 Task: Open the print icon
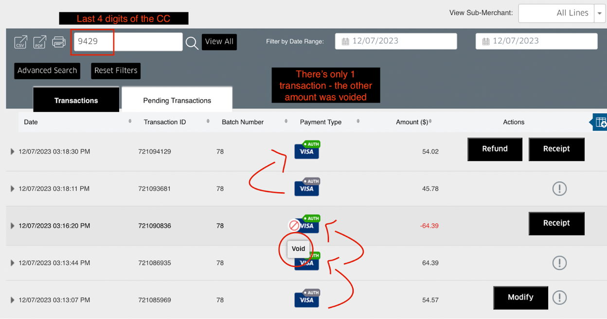[58, 42]
